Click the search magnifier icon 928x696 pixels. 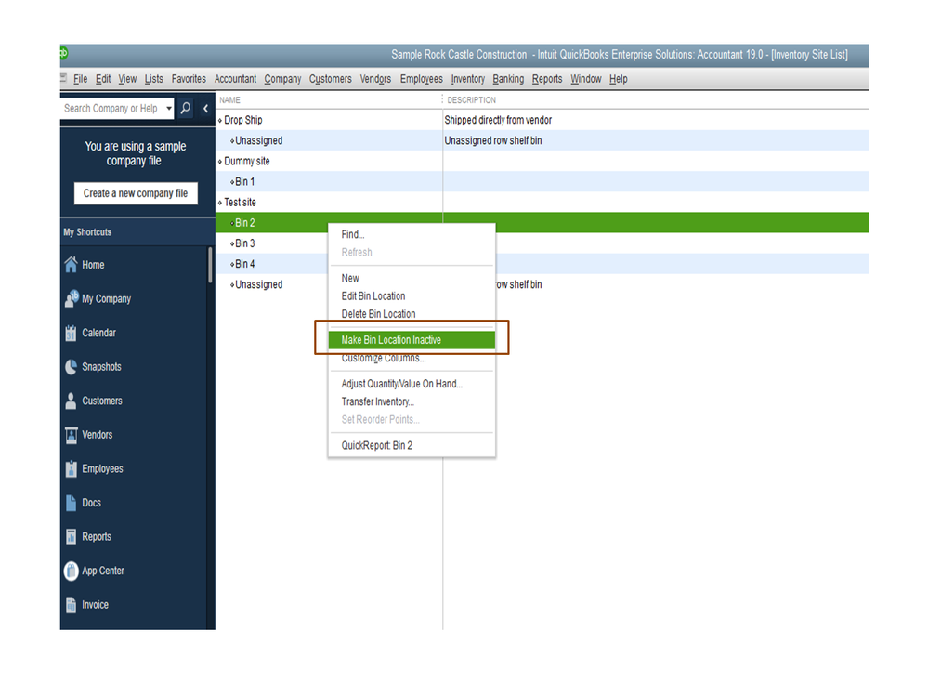pos(185,109)
